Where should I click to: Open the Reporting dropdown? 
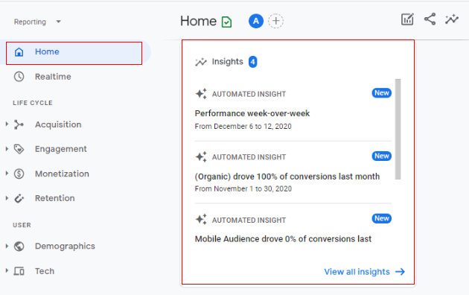click(x=37, y=22)
